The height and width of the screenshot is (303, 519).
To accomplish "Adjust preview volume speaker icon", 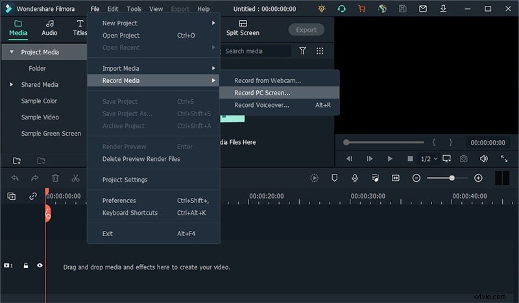I will 483,158.
